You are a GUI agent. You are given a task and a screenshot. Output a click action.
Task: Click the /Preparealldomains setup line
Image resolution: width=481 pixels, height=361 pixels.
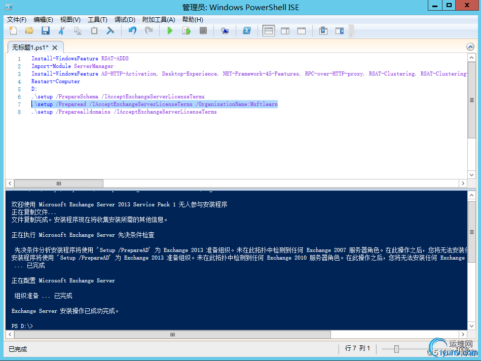pos(124,112)
